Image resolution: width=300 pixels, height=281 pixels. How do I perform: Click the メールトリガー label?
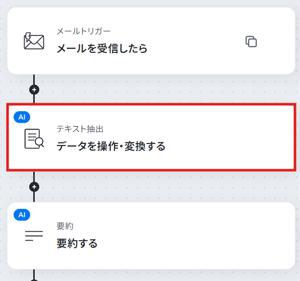[x=84, y=31]
